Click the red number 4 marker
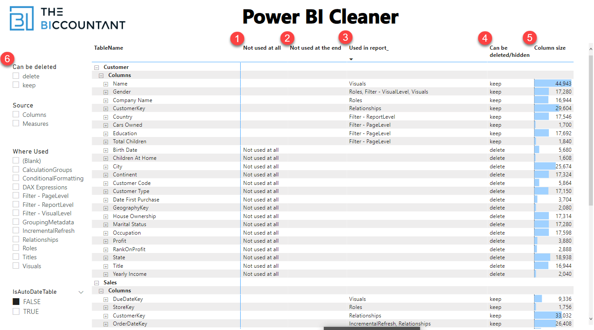The width and height of the screenshot is (594, 330). click(485, 38)
